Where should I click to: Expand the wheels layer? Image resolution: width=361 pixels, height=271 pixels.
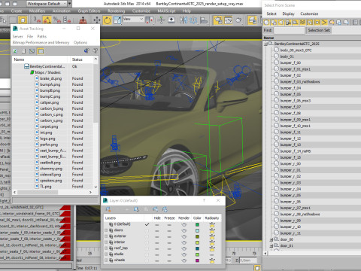[106, 260]
